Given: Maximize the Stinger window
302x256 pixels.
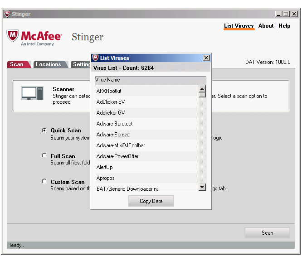Looking at the screenshot, I should click(286, 14).
